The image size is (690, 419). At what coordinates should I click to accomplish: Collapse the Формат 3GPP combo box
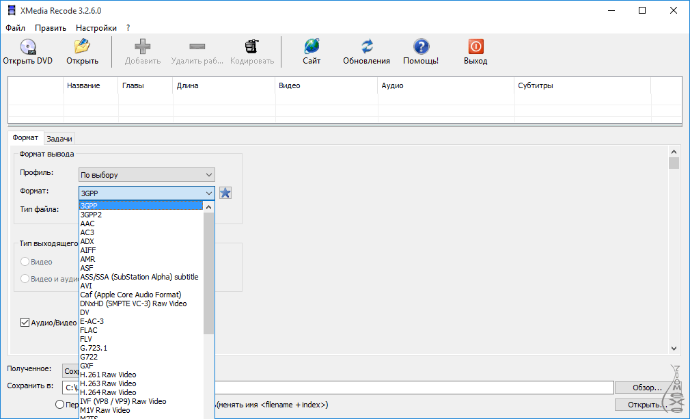click(x=146, y=193)
